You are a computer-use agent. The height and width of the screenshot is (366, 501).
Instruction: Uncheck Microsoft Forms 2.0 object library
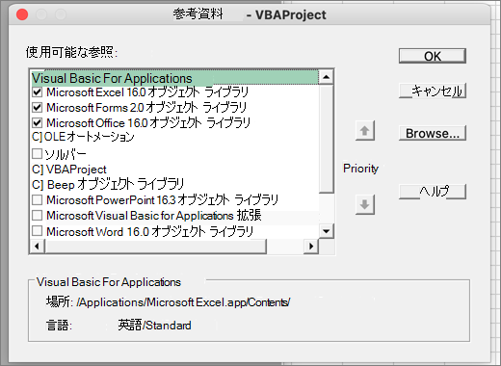click(38, 107)
